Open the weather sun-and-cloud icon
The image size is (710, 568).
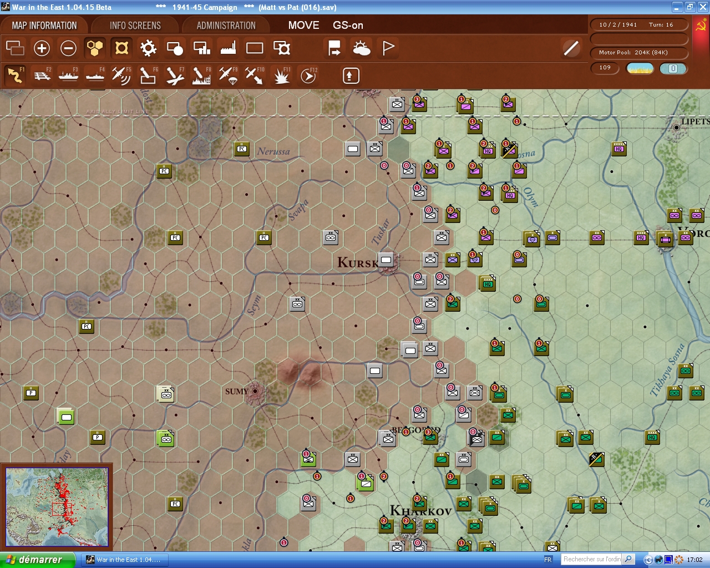click(361, 48)
